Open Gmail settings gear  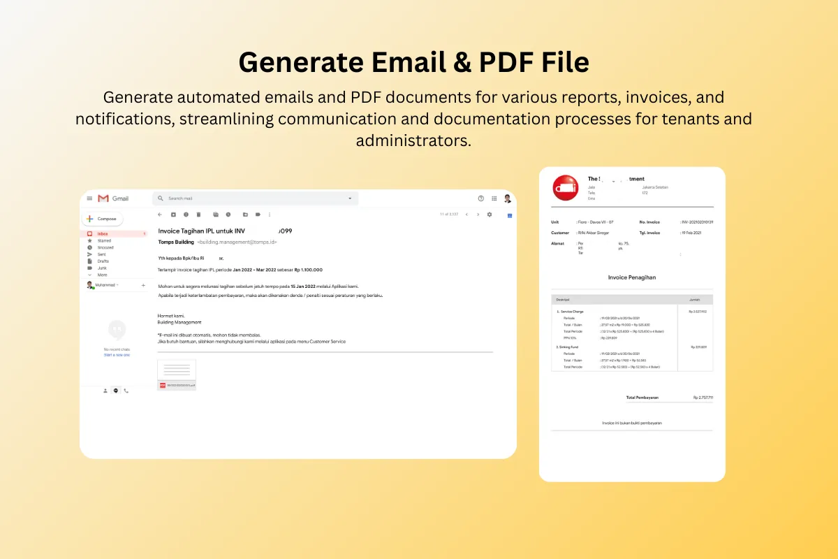(490, 215)
